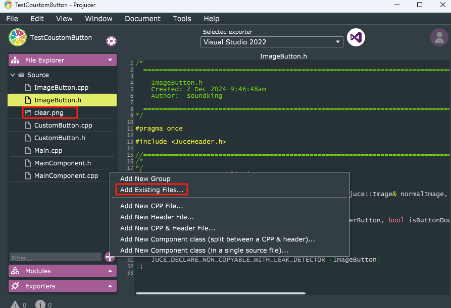The image size is (451, 308).
Task: Choose Add New Header File...
Action: 229,217
